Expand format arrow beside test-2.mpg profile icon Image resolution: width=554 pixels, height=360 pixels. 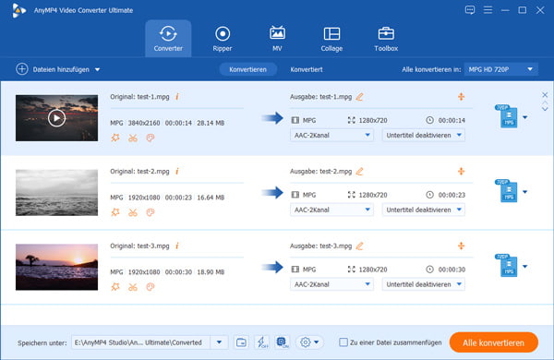tap(525, 192)
